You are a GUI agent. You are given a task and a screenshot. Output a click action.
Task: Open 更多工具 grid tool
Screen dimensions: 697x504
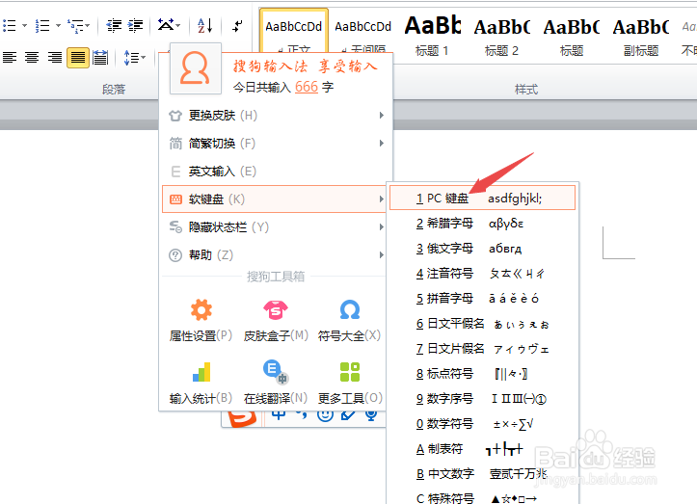(350, 383)
